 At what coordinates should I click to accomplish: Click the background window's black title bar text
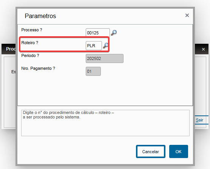11,49
